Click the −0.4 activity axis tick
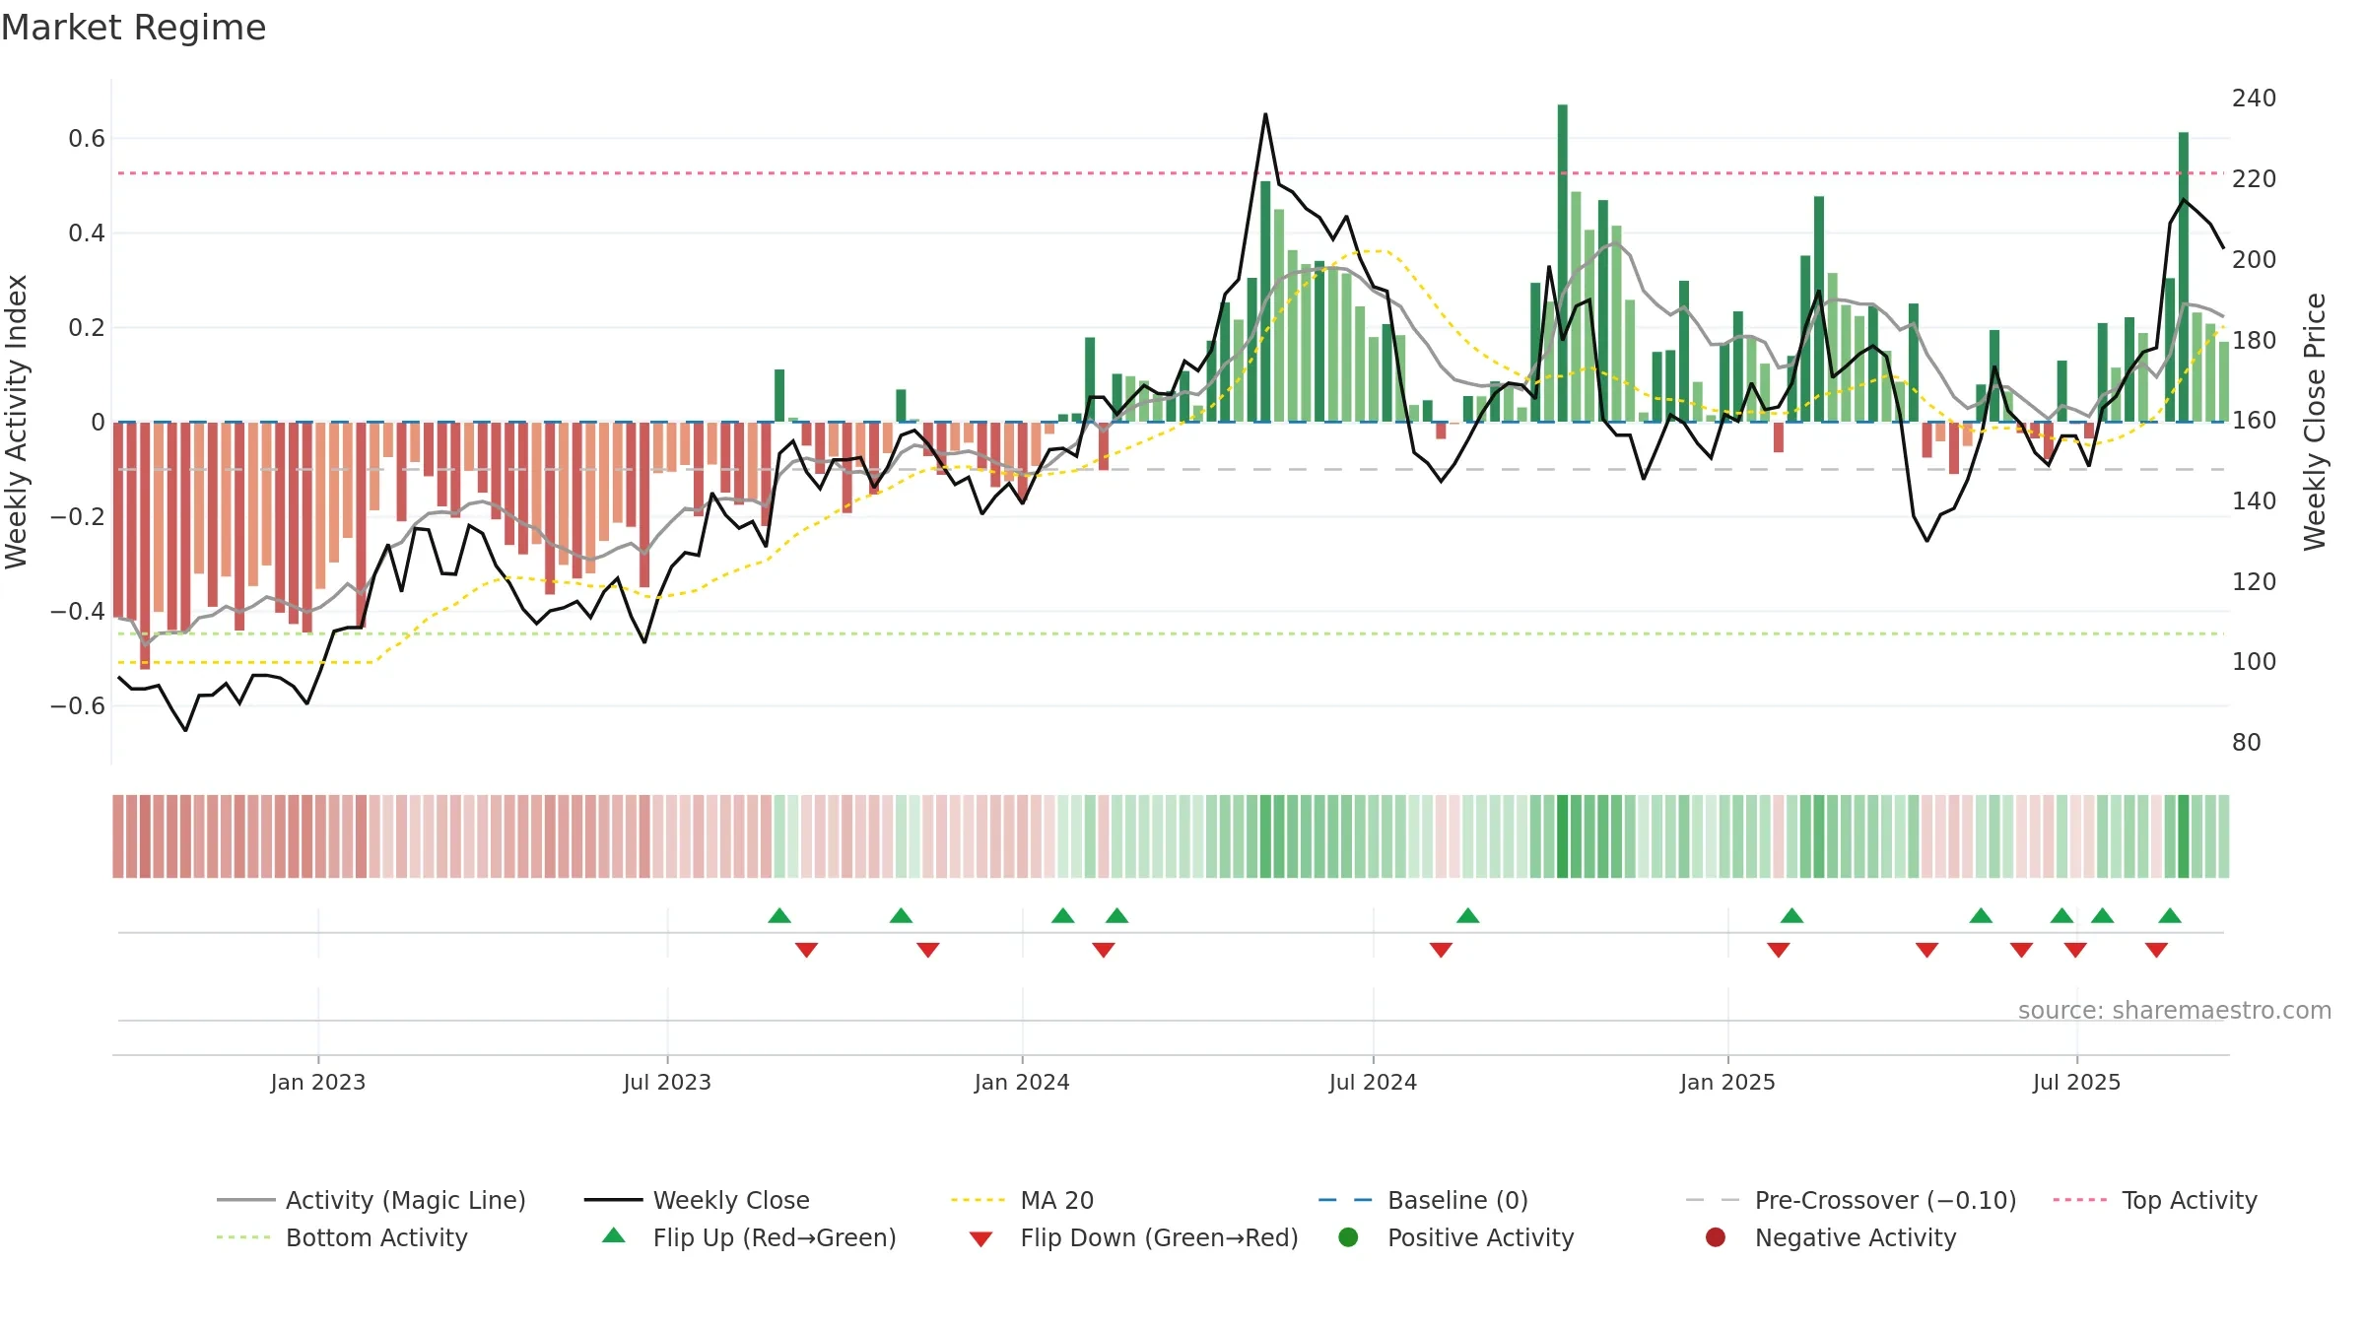2365x1330 pixels. pos(78,612)
